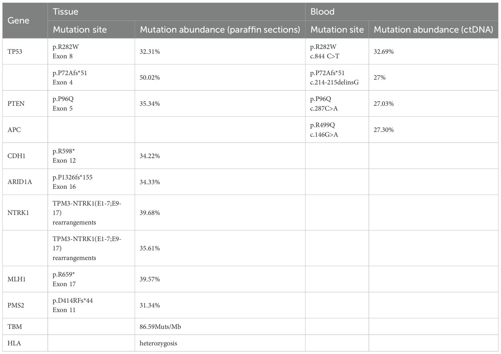Screen dimensions: 501x354
Task: Select the PMS2 gene cell
Action: (16, 305)
